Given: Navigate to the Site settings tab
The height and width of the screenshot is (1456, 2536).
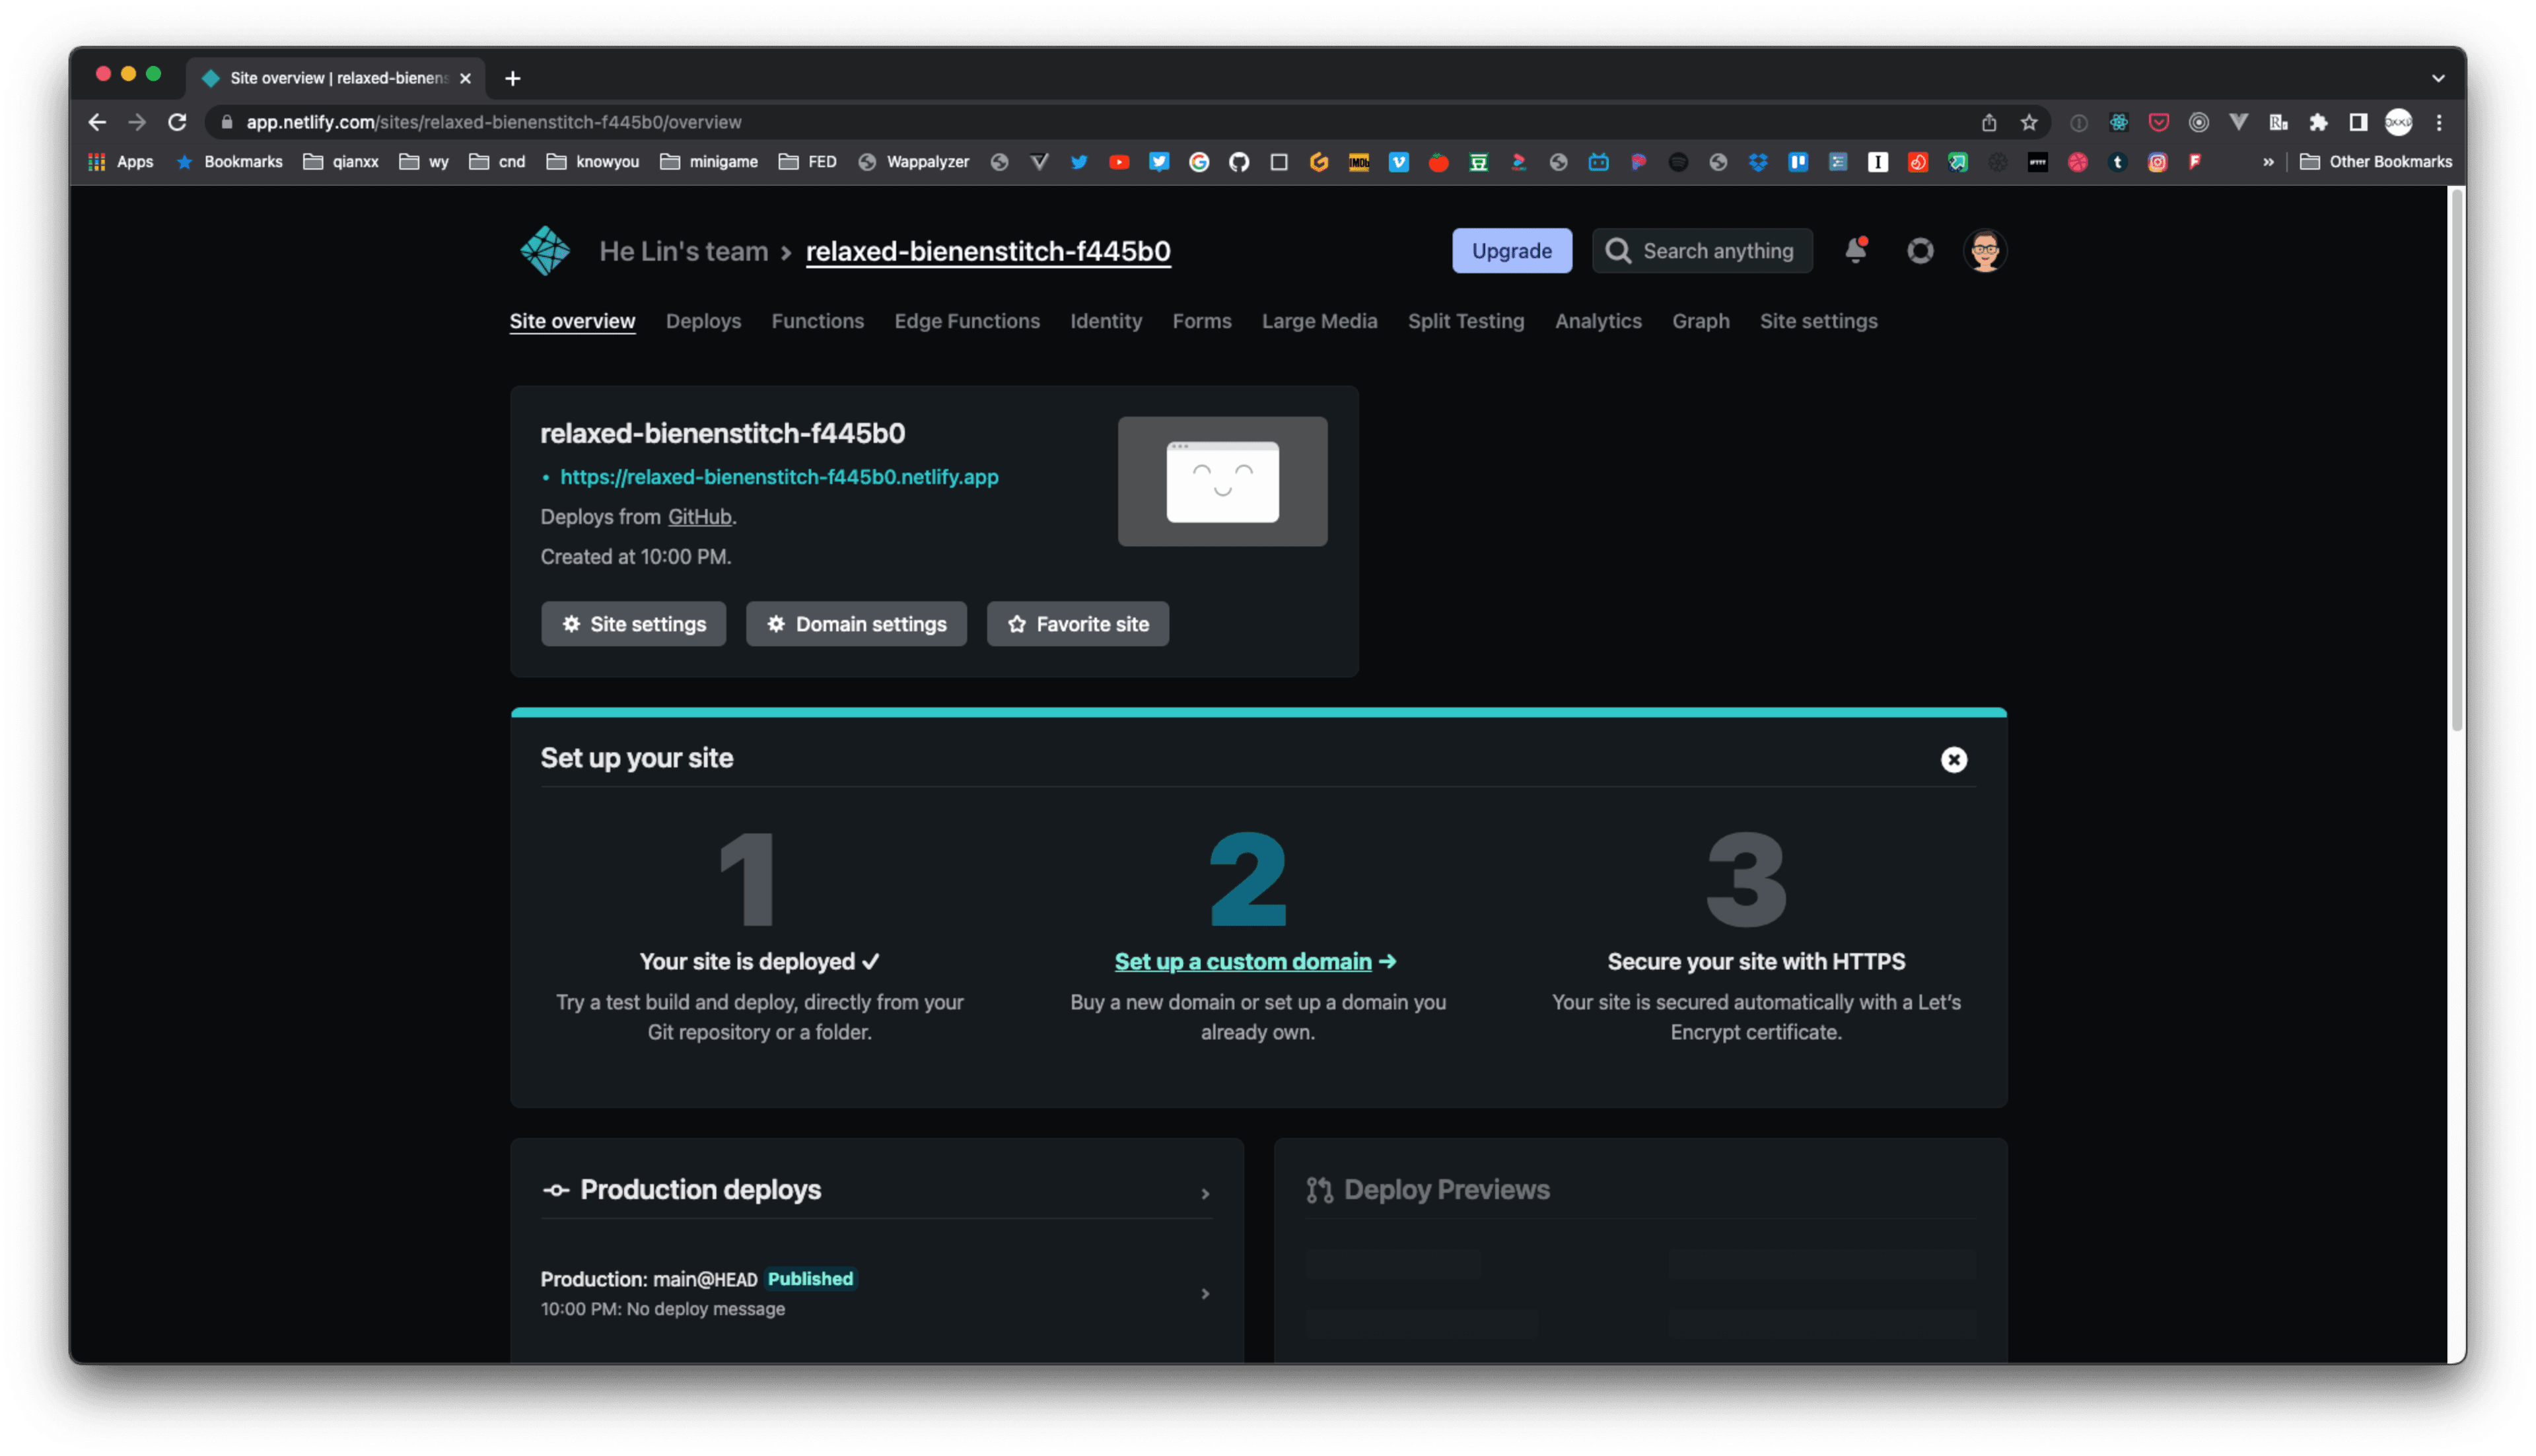Looking at the screenshot, I should coord(1818,320).
